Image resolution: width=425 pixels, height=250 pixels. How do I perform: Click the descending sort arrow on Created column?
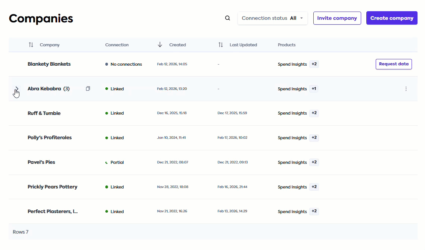160,44
